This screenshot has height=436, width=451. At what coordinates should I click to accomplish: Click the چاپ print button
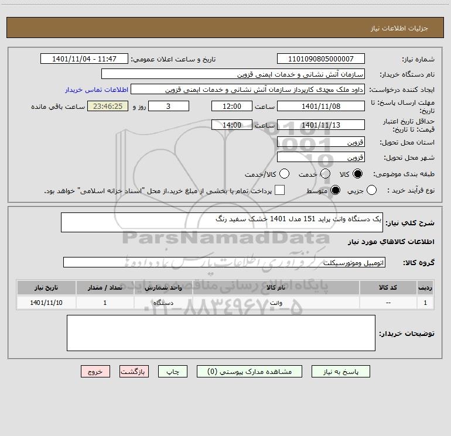tap(173, 372)
